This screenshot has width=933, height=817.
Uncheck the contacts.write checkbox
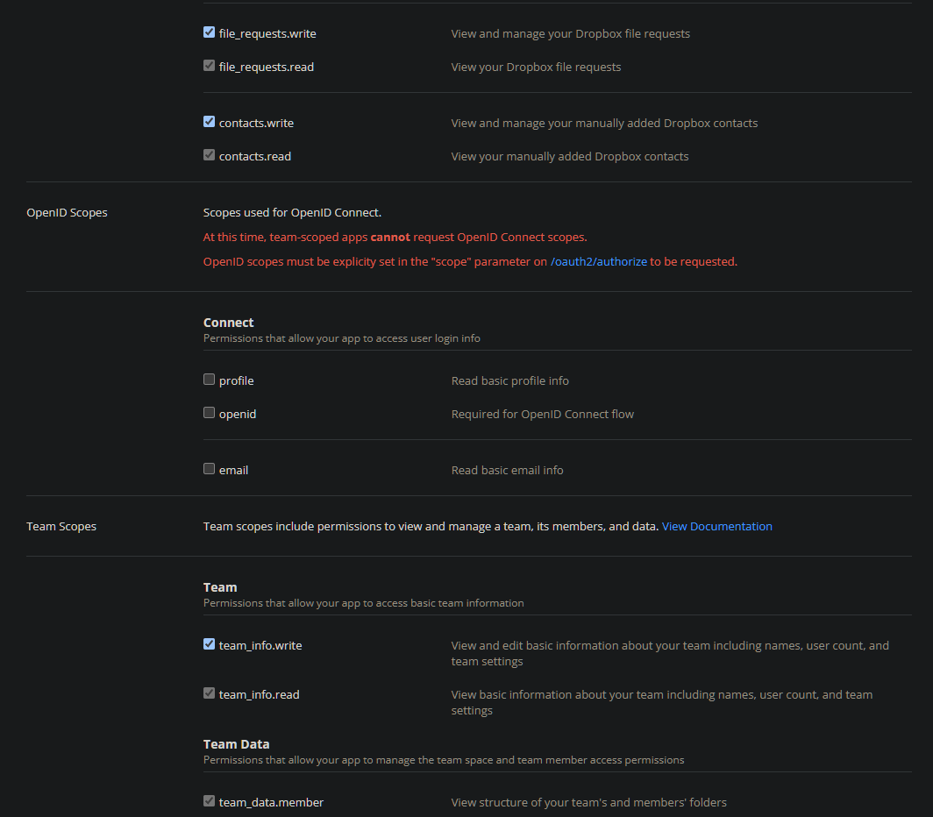(x=209, y=121)
